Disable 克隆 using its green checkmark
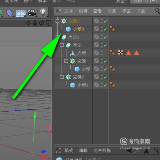This screenshot has height=160, width=160. (x=106, y=61)
